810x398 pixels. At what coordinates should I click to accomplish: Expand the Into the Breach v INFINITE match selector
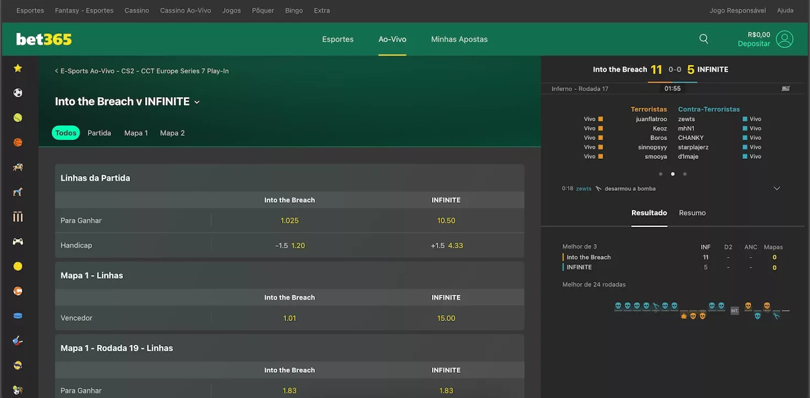[x=197, y=102]
